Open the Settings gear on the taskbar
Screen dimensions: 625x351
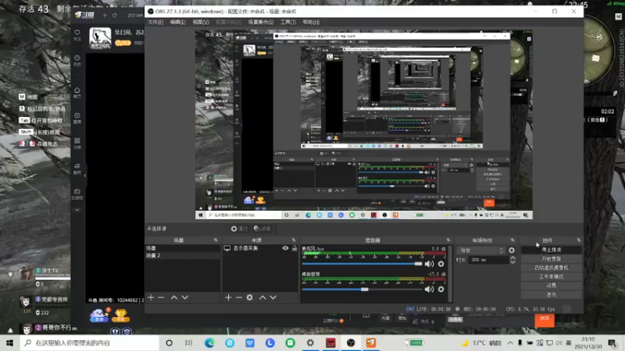coord(310,342)
